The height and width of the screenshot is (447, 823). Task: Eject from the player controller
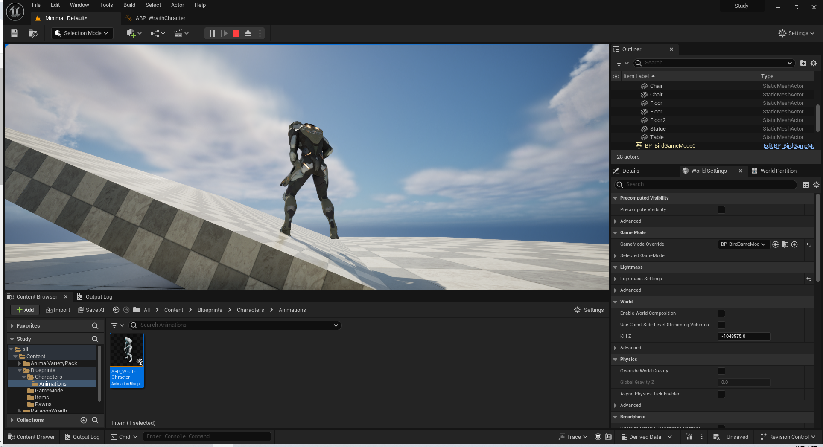[x=248, y=33]
